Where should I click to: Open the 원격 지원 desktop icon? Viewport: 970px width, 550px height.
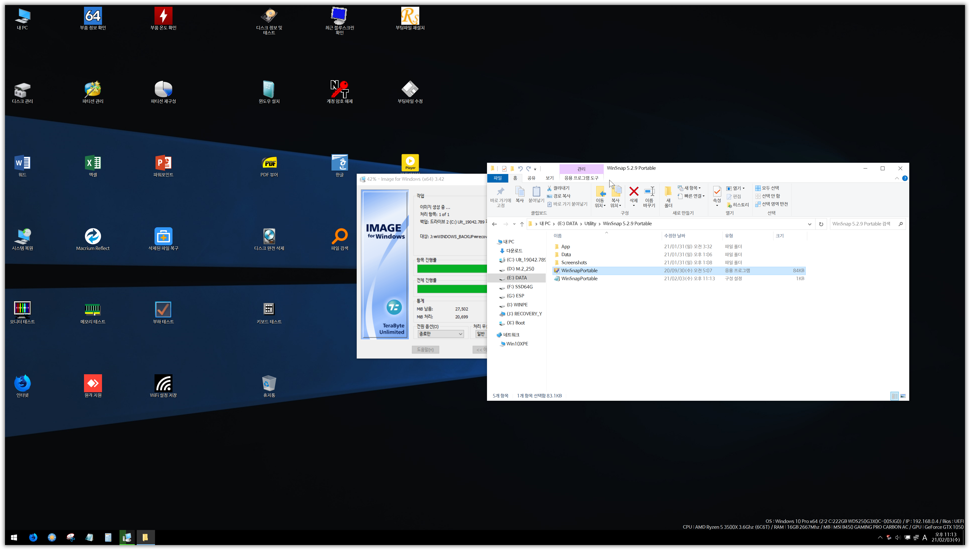click(x=92, y=386)
